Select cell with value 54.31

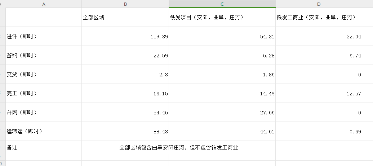(x=222, y=36)
